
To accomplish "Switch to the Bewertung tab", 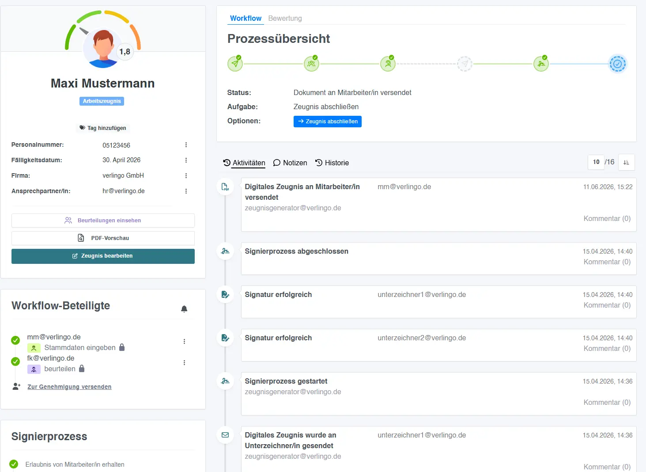I will (285, 19).
